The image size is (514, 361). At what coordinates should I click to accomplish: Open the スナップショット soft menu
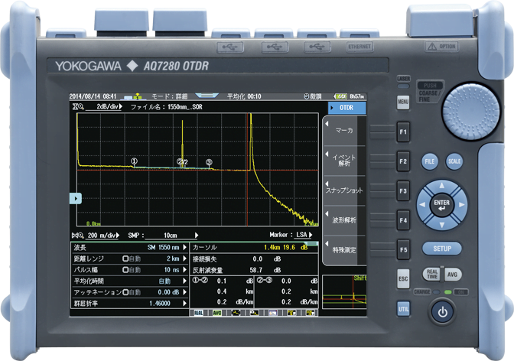click(x=344, y=190)
